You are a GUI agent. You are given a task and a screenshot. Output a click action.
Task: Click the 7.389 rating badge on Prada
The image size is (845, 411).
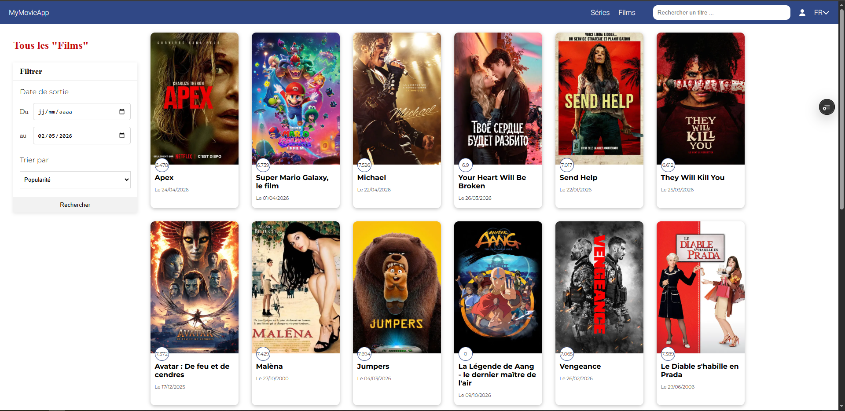(668, 354)
